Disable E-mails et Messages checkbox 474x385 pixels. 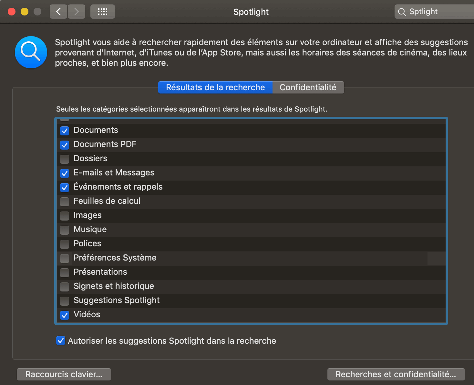point(65,173)
